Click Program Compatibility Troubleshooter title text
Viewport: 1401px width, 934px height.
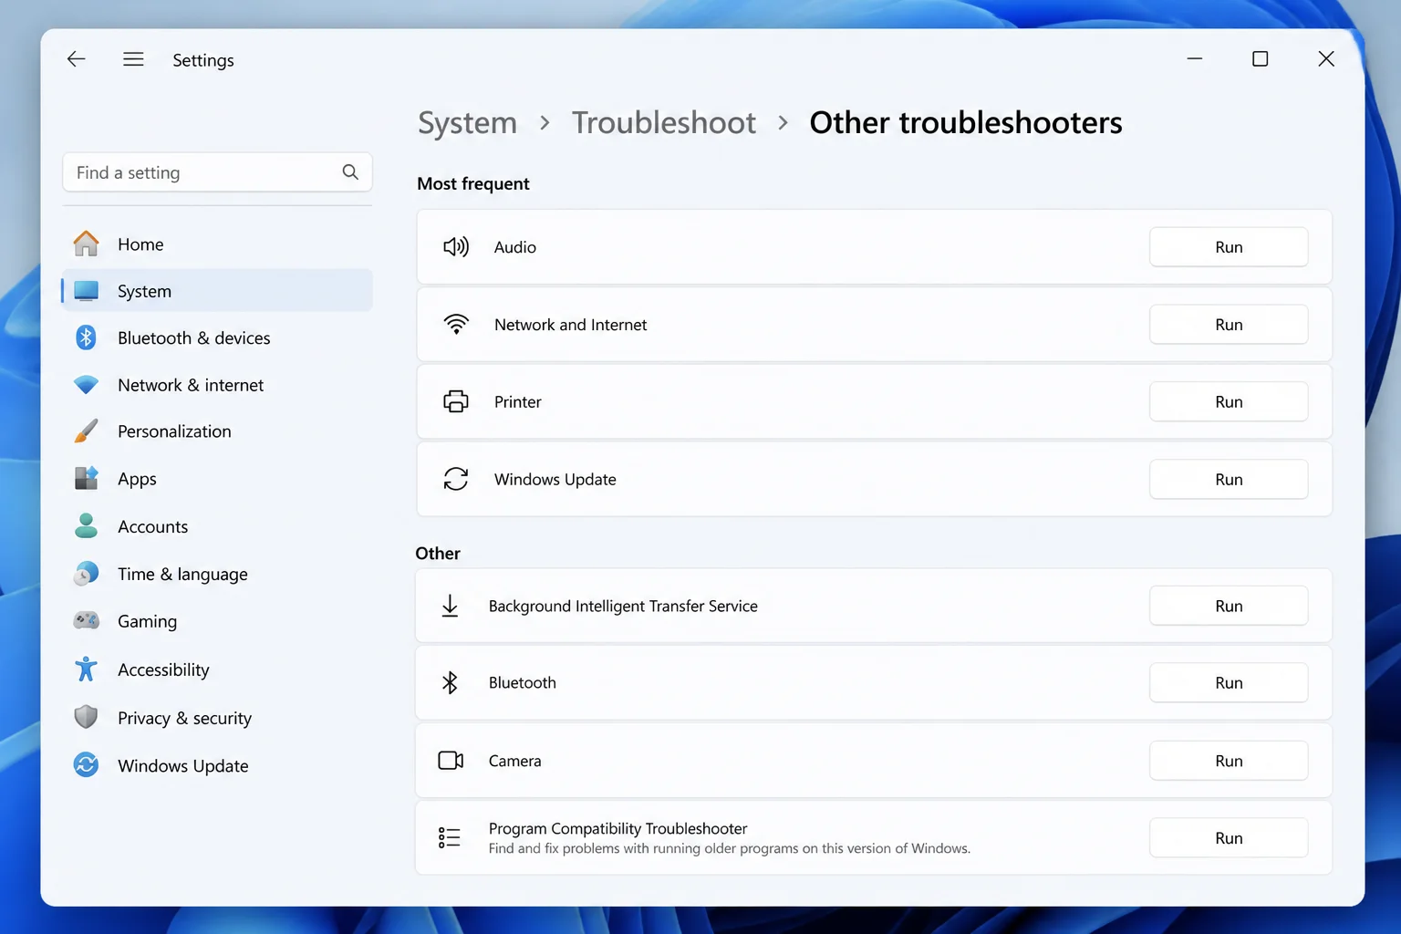[617, 828]
